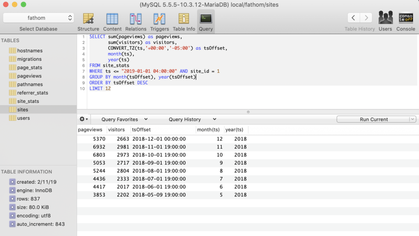The width and height of the screenshot is (419, 236).
Task: Click the Run Current button
Action: point(373,119)
